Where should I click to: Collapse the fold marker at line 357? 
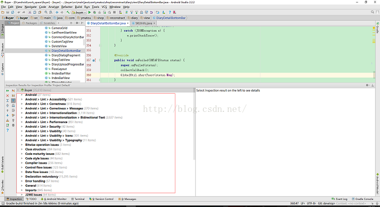(100, 60)
